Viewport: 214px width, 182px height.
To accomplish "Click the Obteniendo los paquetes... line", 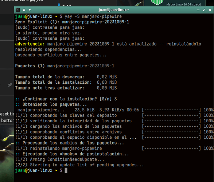I will [51, 104].
